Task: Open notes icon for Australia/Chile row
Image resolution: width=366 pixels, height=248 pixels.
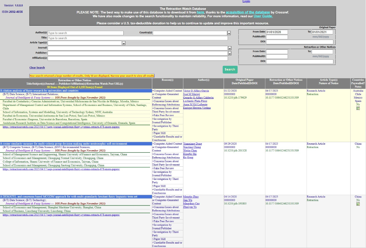Action: coord(358,108)
